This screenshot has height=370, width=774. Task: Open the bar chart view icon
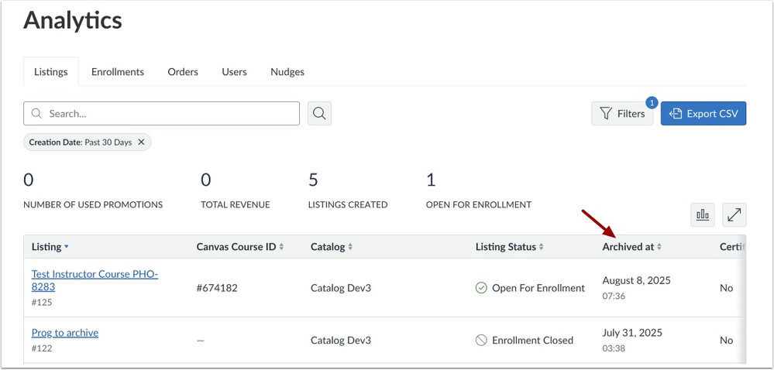coord(703,214)
